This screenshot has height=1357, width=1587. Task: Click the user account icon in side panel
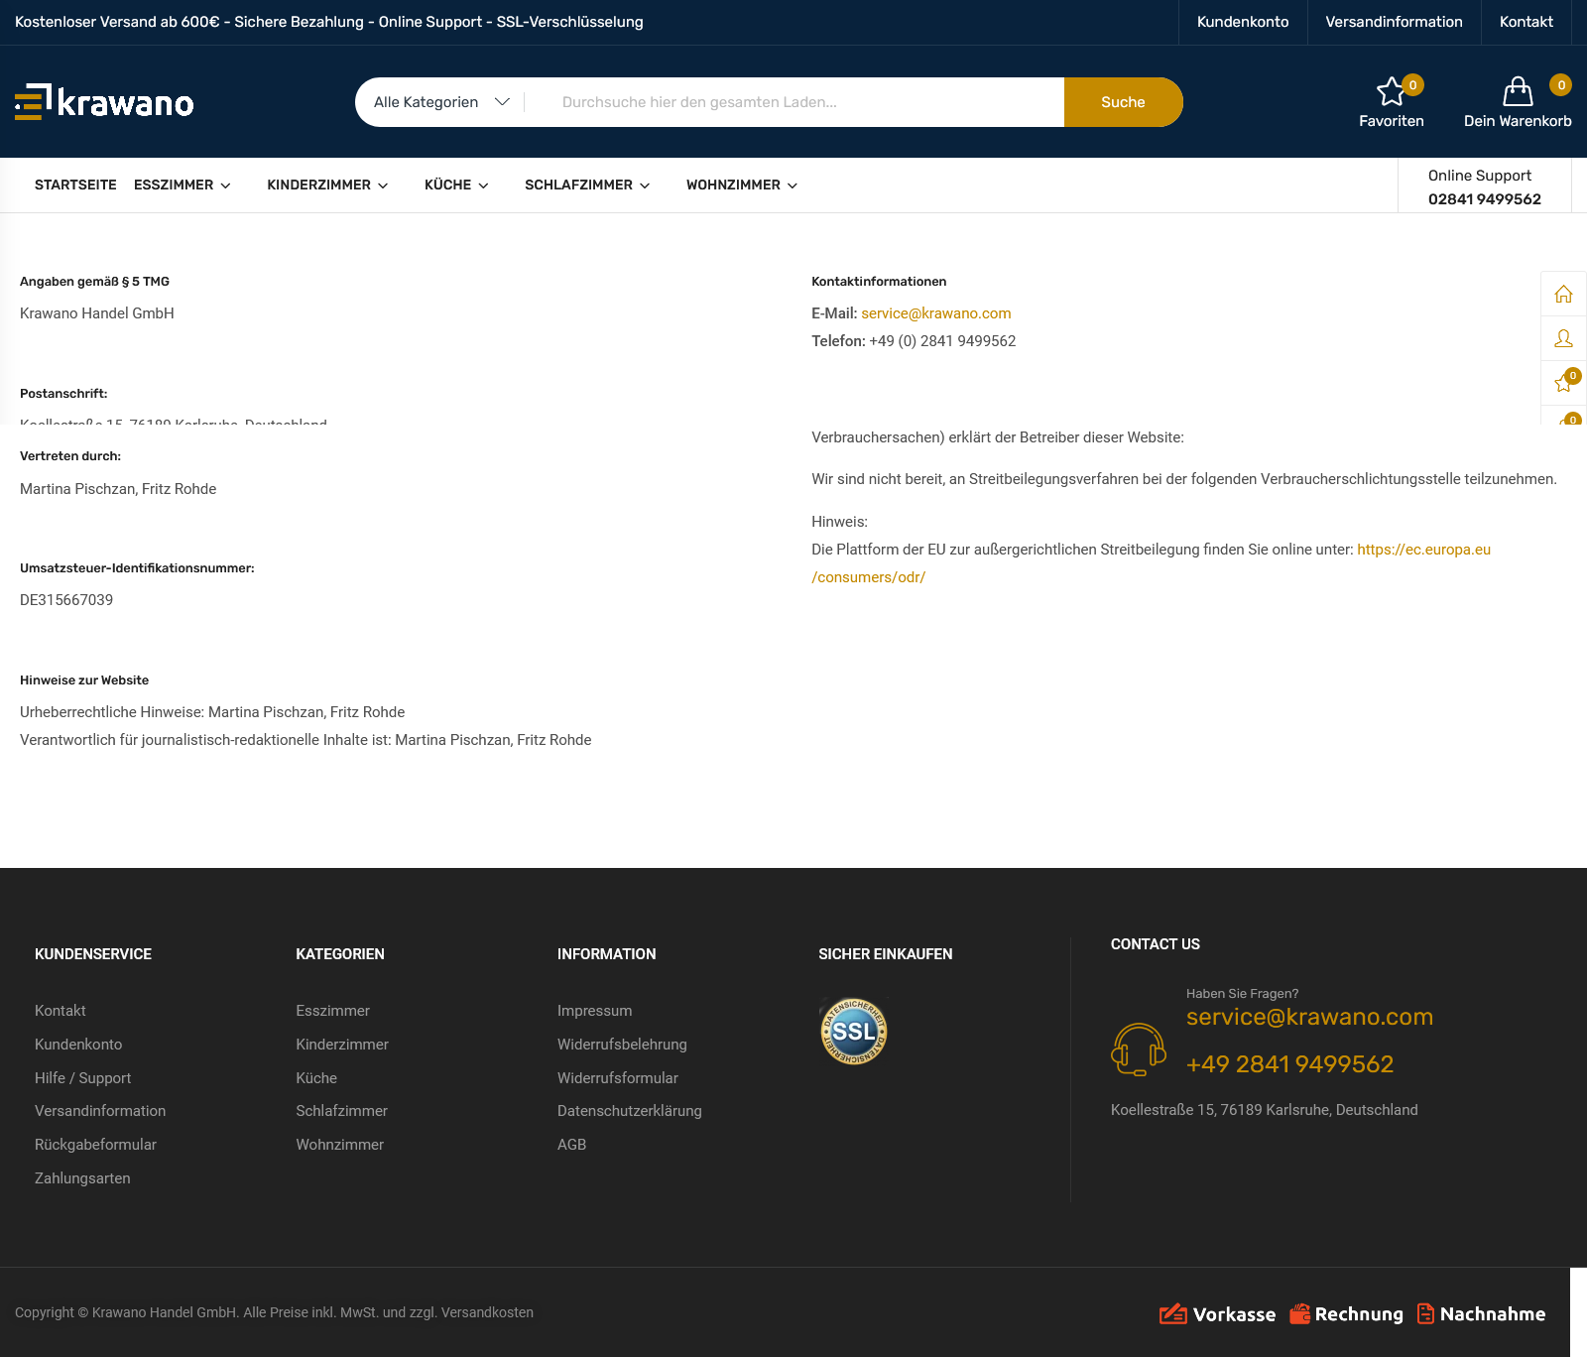(1563, 338)
